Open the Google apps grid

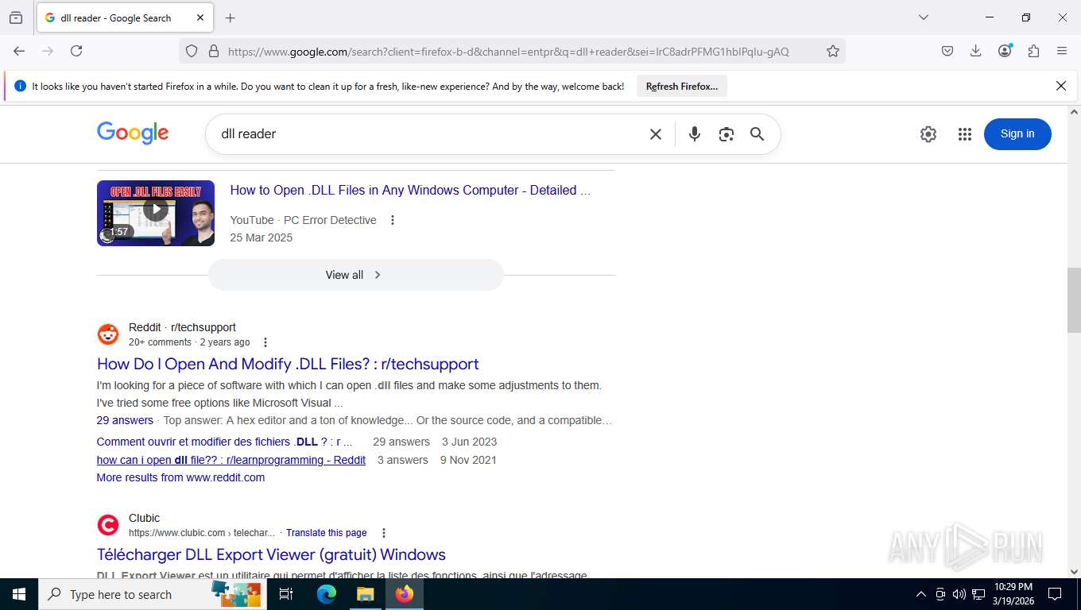[965, 134]
